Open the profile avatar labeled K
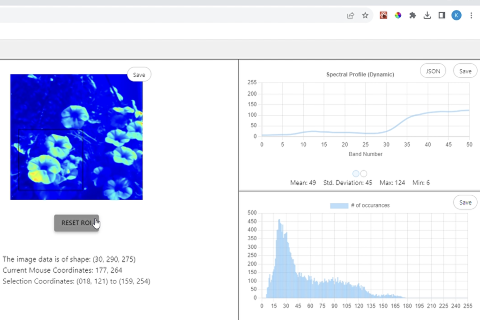The width and height of the screenshot is (480, 320). pyautogui.click(x=456, y=15)
